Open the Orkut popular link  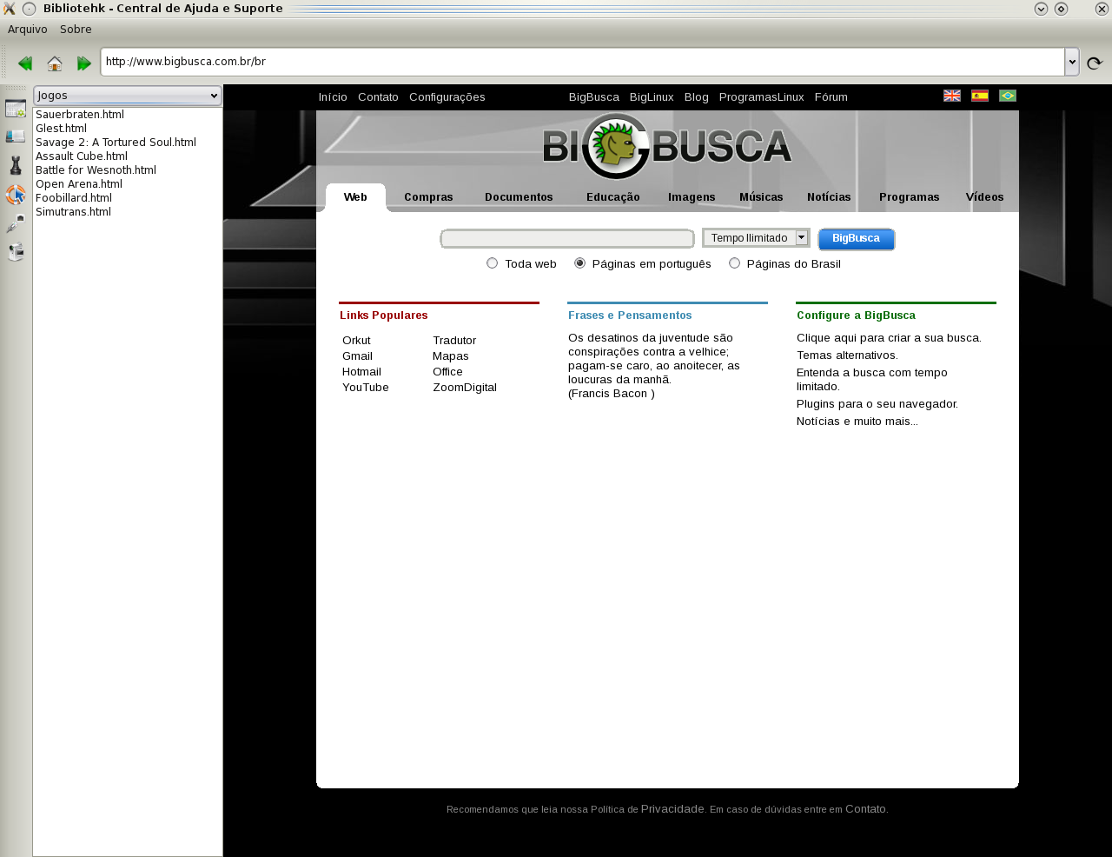click(x=356, y=341)
